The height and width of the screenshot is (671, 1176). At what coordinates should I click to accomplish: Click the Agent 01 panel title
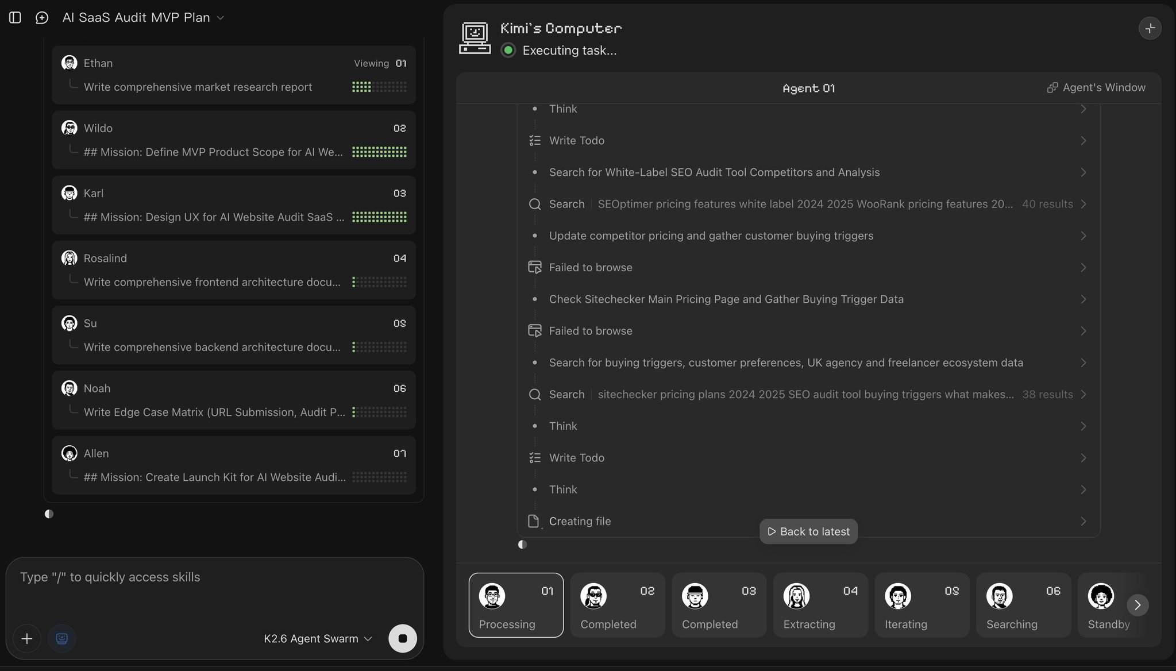[x=808, y=88]
